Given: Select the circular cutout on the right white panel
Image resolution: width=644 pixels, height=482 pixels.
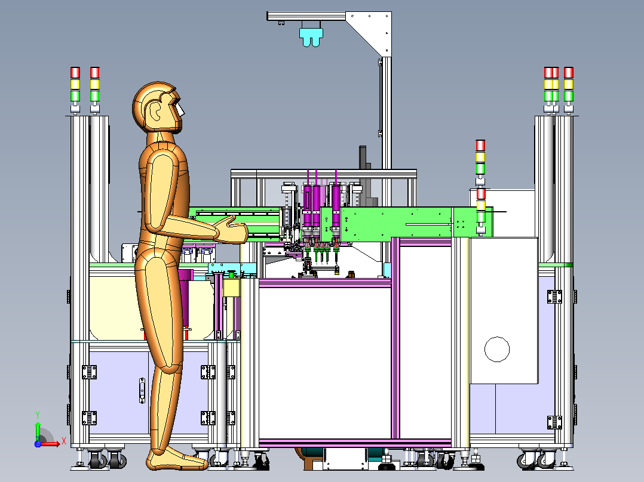Looking at the screenshot, I should tap(497, 350).
